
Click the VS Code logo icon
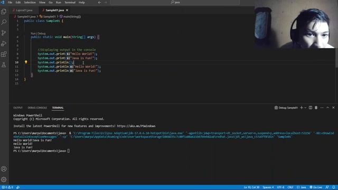[3, 2]
